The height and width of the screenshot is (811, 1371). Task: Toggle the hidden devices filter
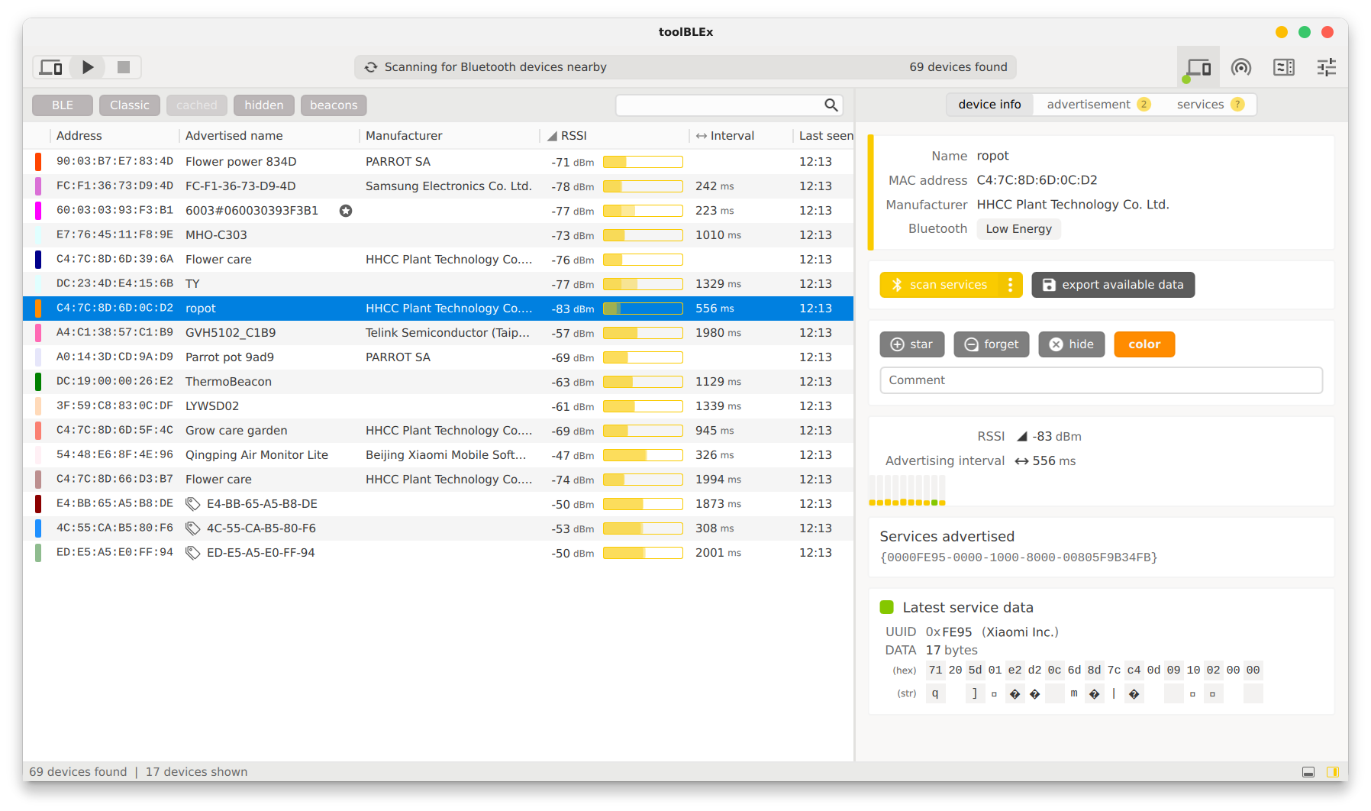click(x=264, y=105)
